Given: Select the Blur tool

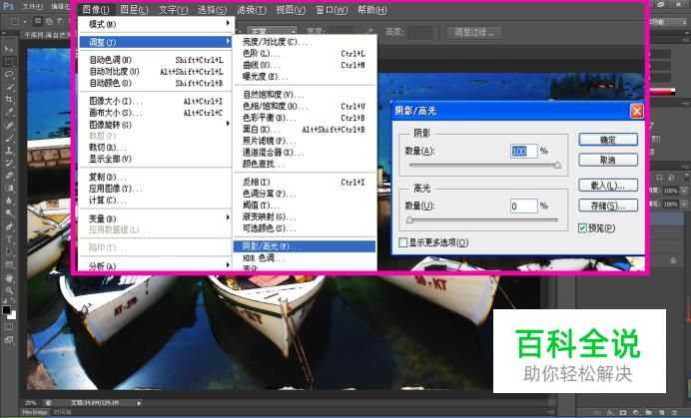Looking at the screenshot, I should pyautogui.click(x=9, y=202).
